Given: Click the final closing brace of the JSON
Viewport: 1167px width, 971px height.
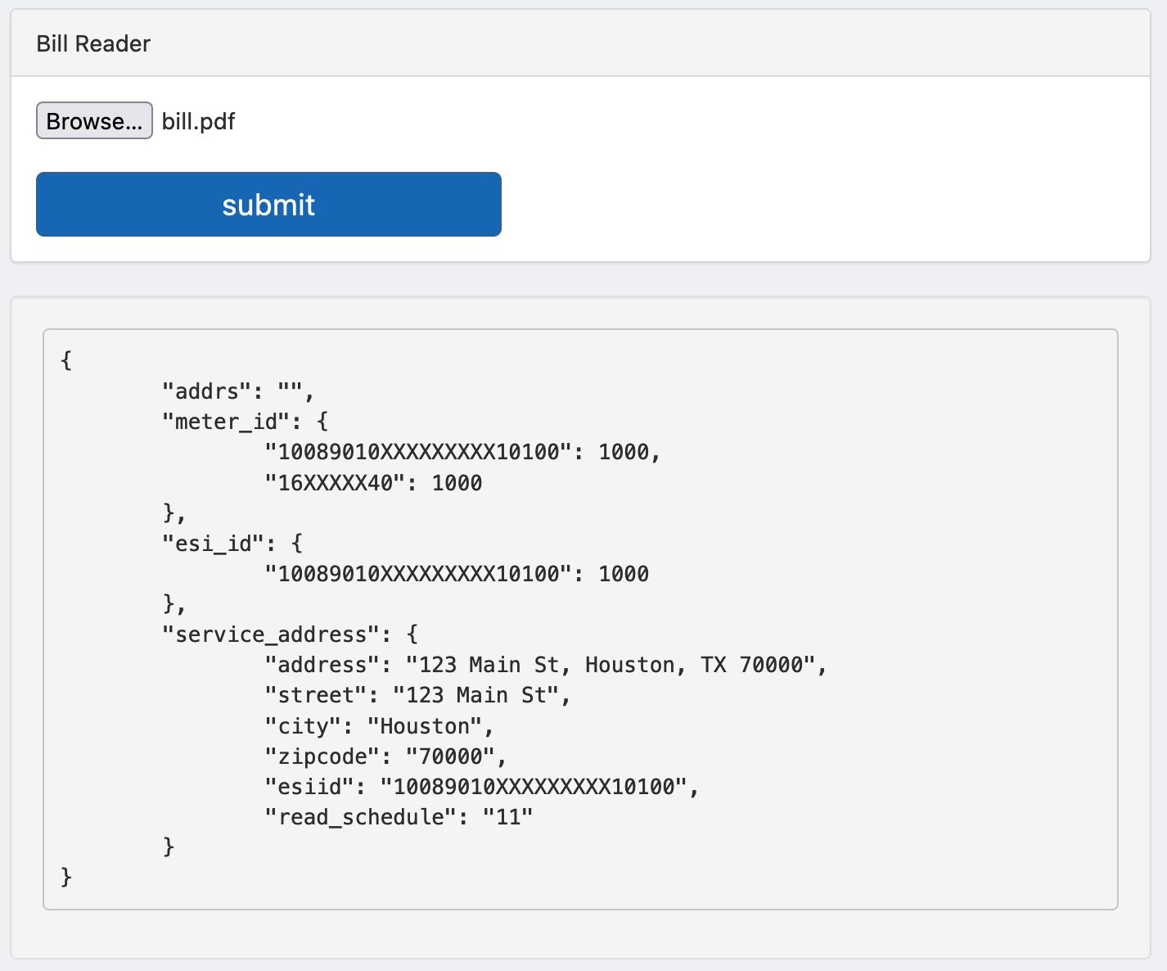Looking at the screenshot, I should [x=66, y=878].
